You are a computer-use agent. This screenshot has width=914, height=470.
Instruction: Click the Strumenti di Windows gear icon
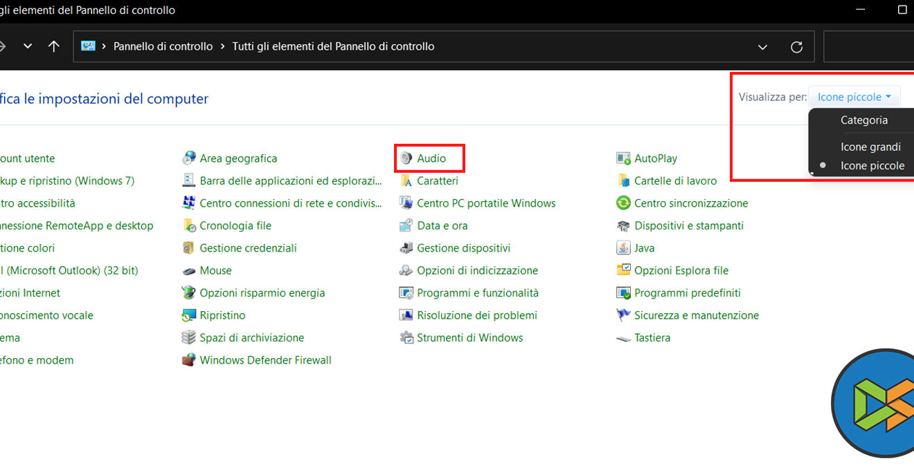coord(406,337)
